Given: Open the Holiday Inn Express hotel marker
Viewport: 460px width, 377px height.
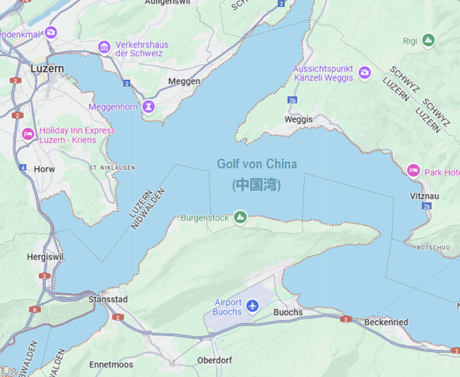Looking at the screenshot, I should click(28, 134).
